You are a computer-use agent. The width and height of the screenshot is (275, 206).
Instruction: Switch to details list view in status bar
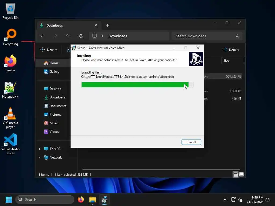pos(236,174)
